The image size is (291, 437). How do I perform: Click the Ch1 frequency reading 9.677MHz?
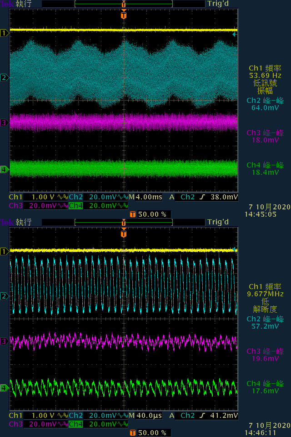pyautogui.click(x=265, y=294)
